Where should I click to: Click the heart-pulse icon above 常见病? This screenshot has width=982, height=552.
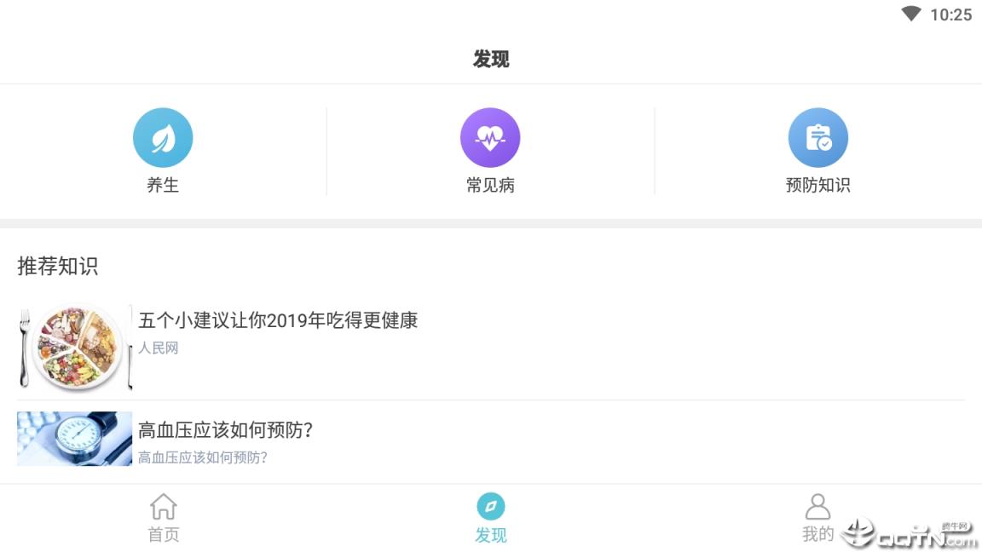tap(490, 136)
